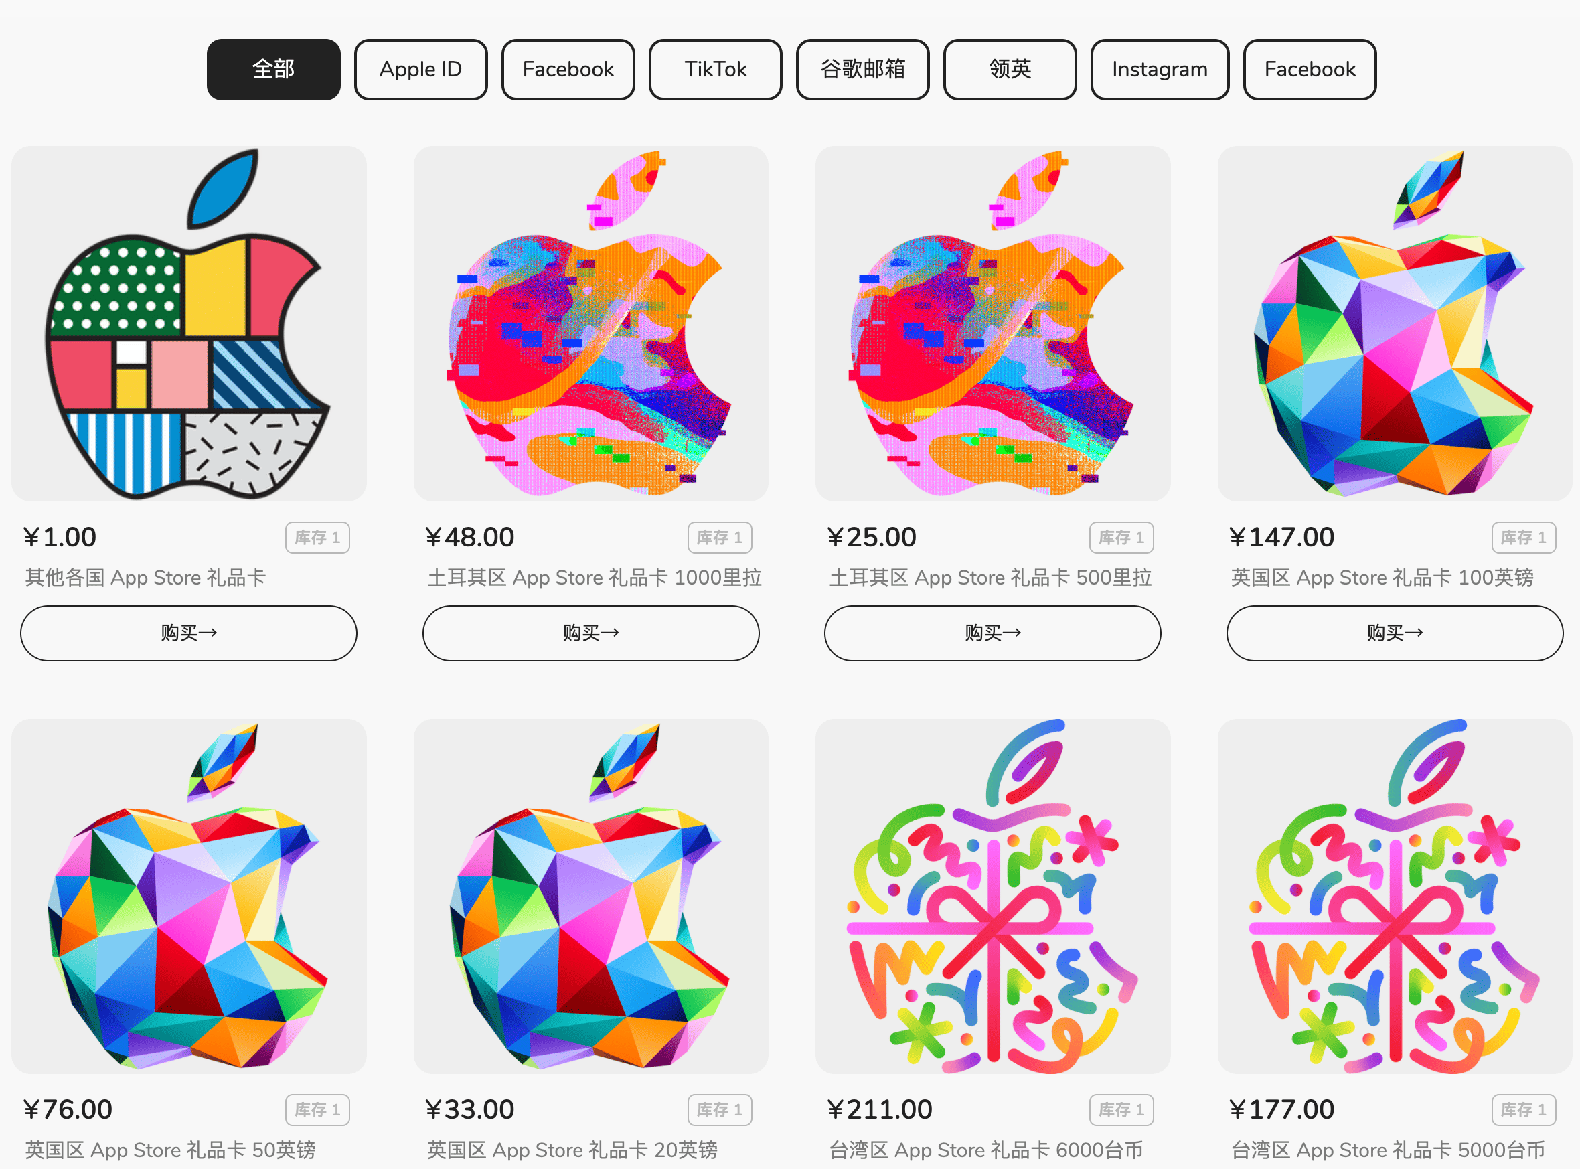Open the ¥76.00 UK 50 pound card image

coord(189,896)
